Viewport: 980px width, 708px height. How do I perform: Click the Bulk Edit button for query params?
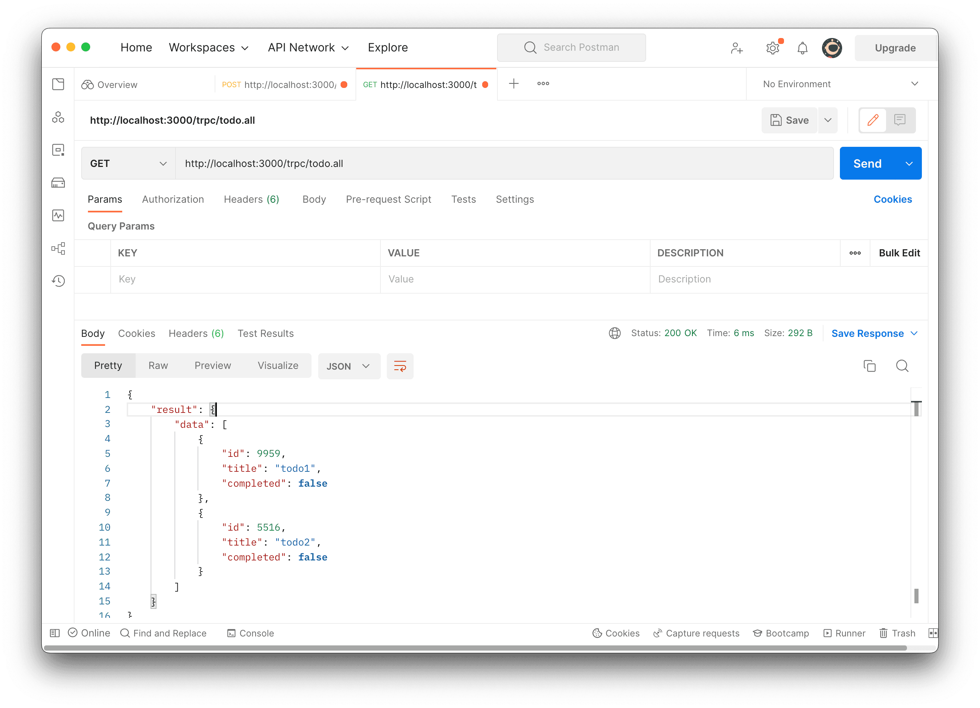point(899,253)
